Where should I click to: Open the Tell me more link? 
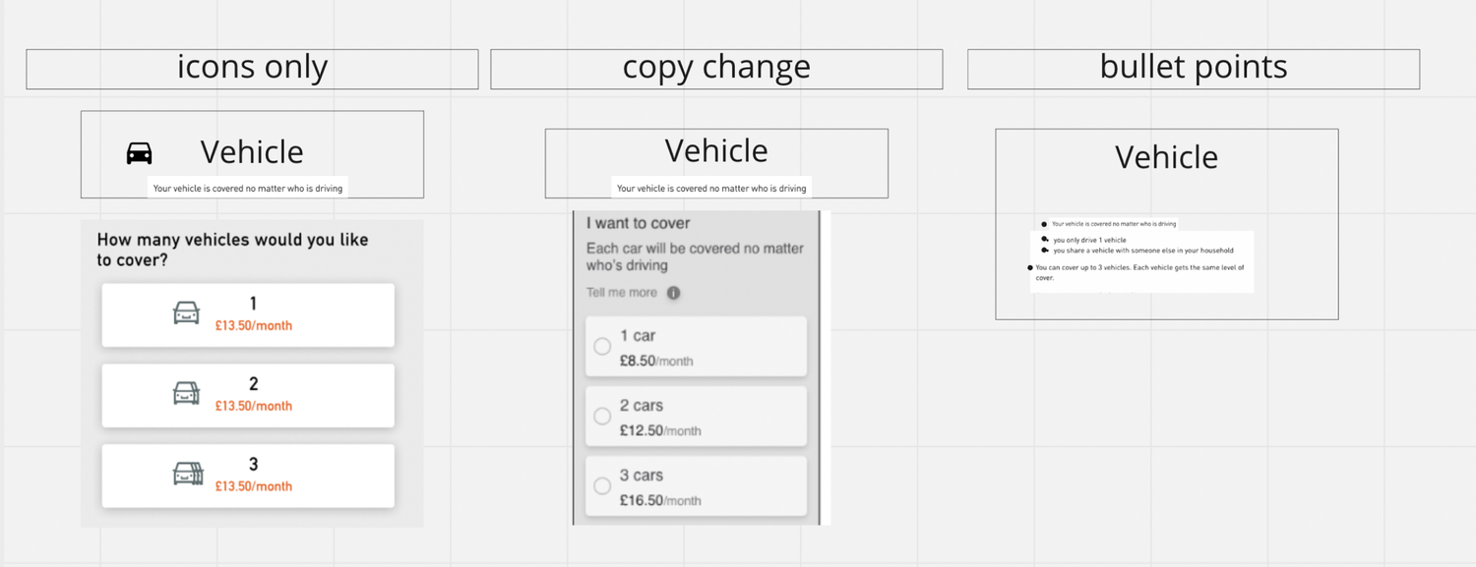tap(622, 293)
